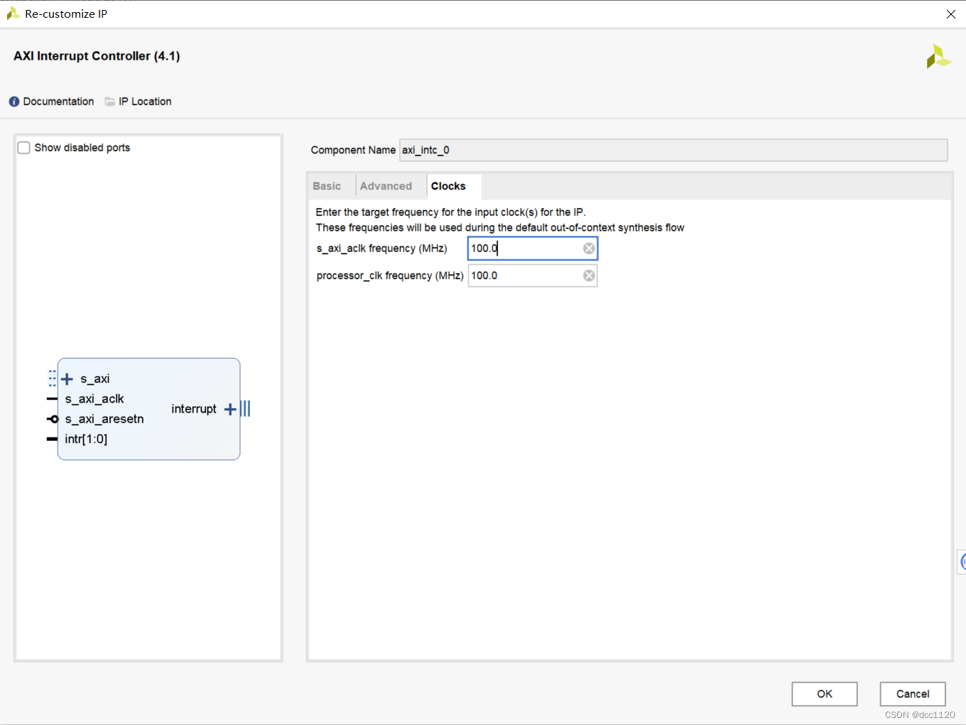Expand the s_axi interface plus icon
This screenshot has width=966, height=725.
click(67, 379)
